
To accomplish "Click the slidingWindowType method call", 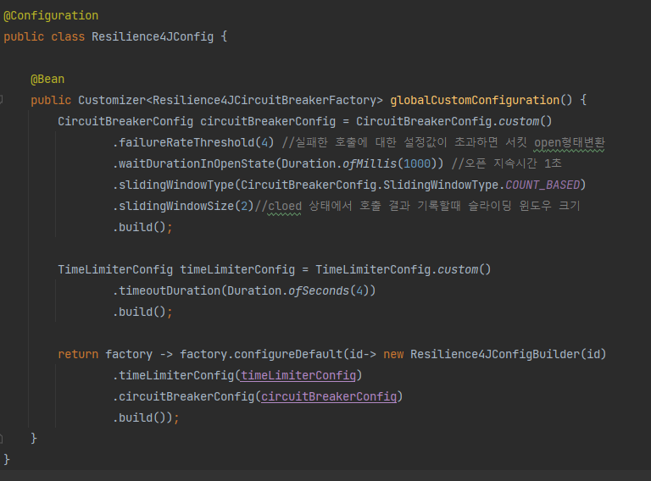I will click(176, 185).
